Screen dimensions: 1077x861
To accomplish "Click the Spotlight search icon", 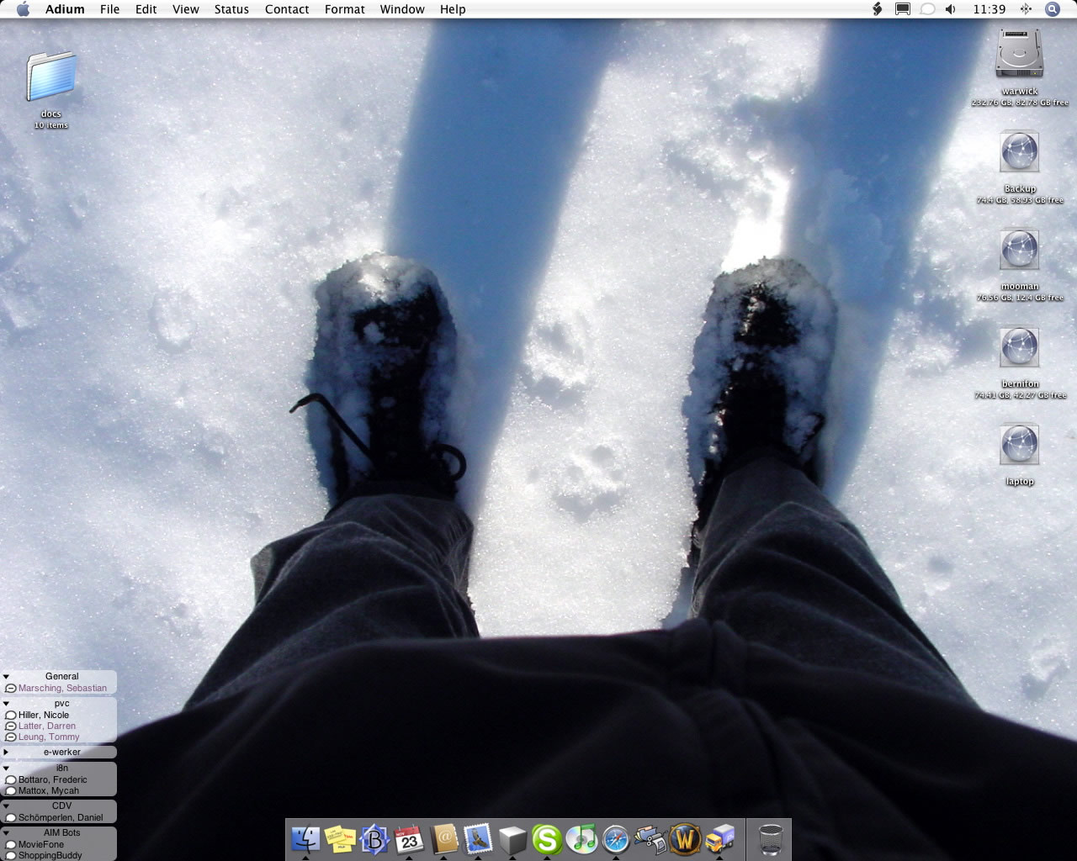I will (1052, 9).
